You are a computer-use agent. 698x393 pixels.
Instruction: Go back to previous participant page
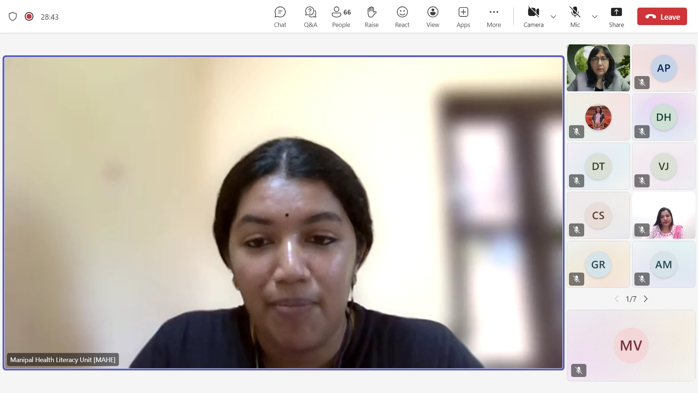pos(617,298)
